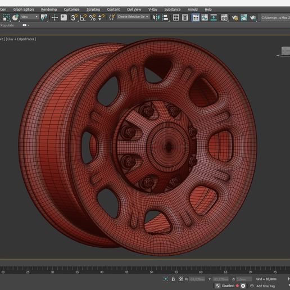Screen dimensions: 290x290
Task: Open the Arnold menu
Action: pos(193,10)
